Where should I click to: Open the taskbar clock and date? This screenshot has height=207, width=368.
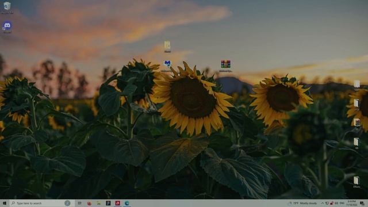click(351, 203)
